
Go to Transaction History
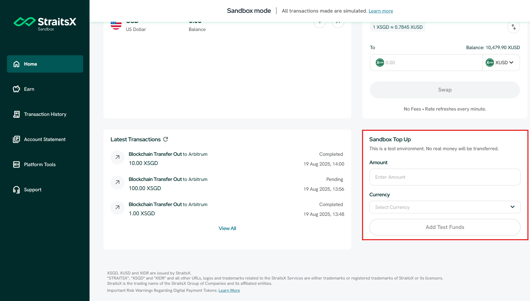click(45, 114)
